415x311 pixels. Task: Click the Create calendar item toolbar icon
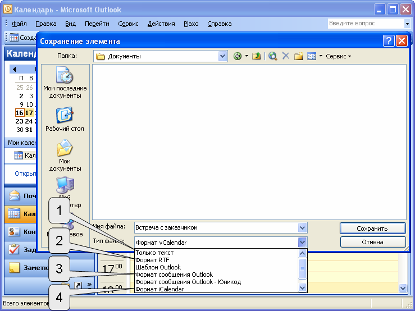(x=14, y=37)
